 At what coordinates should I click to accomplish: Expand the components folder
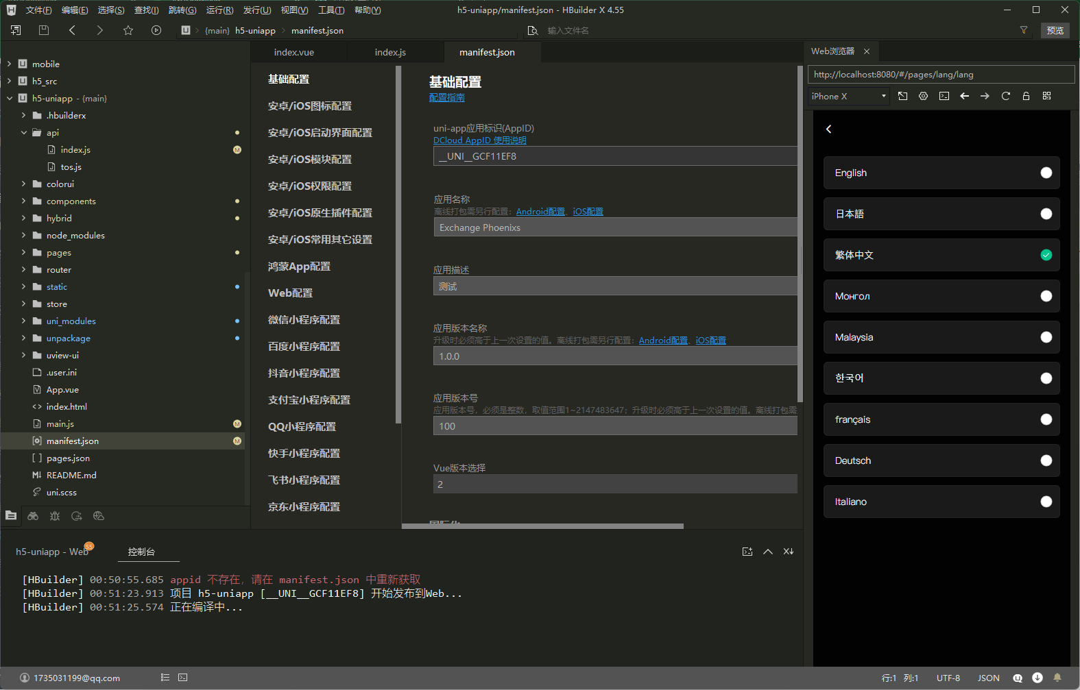pyautogui.click(x=24, y=201)
